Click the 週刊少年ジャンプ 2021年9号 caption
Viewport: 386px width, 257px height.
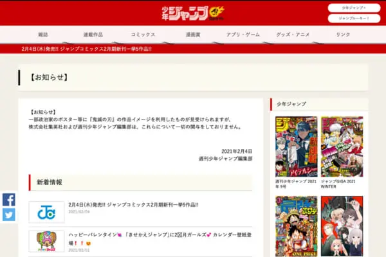(296, 184)
